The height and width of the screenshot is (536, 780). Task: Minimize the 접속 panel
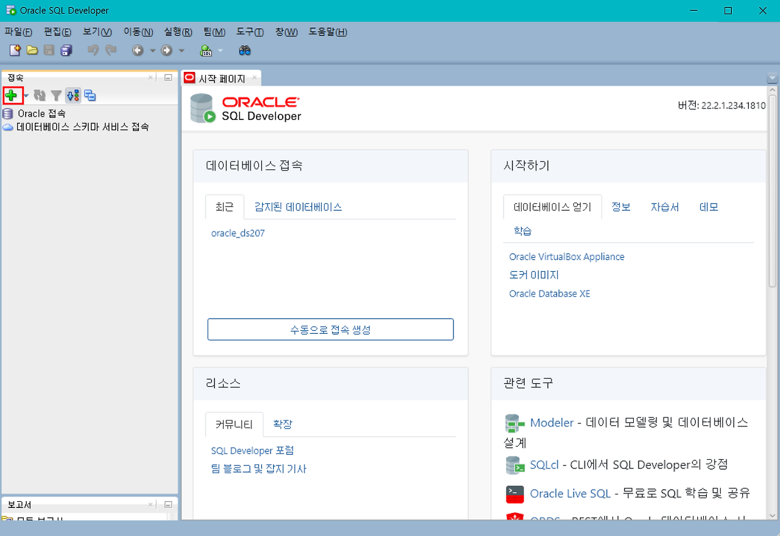coord(168,78)
